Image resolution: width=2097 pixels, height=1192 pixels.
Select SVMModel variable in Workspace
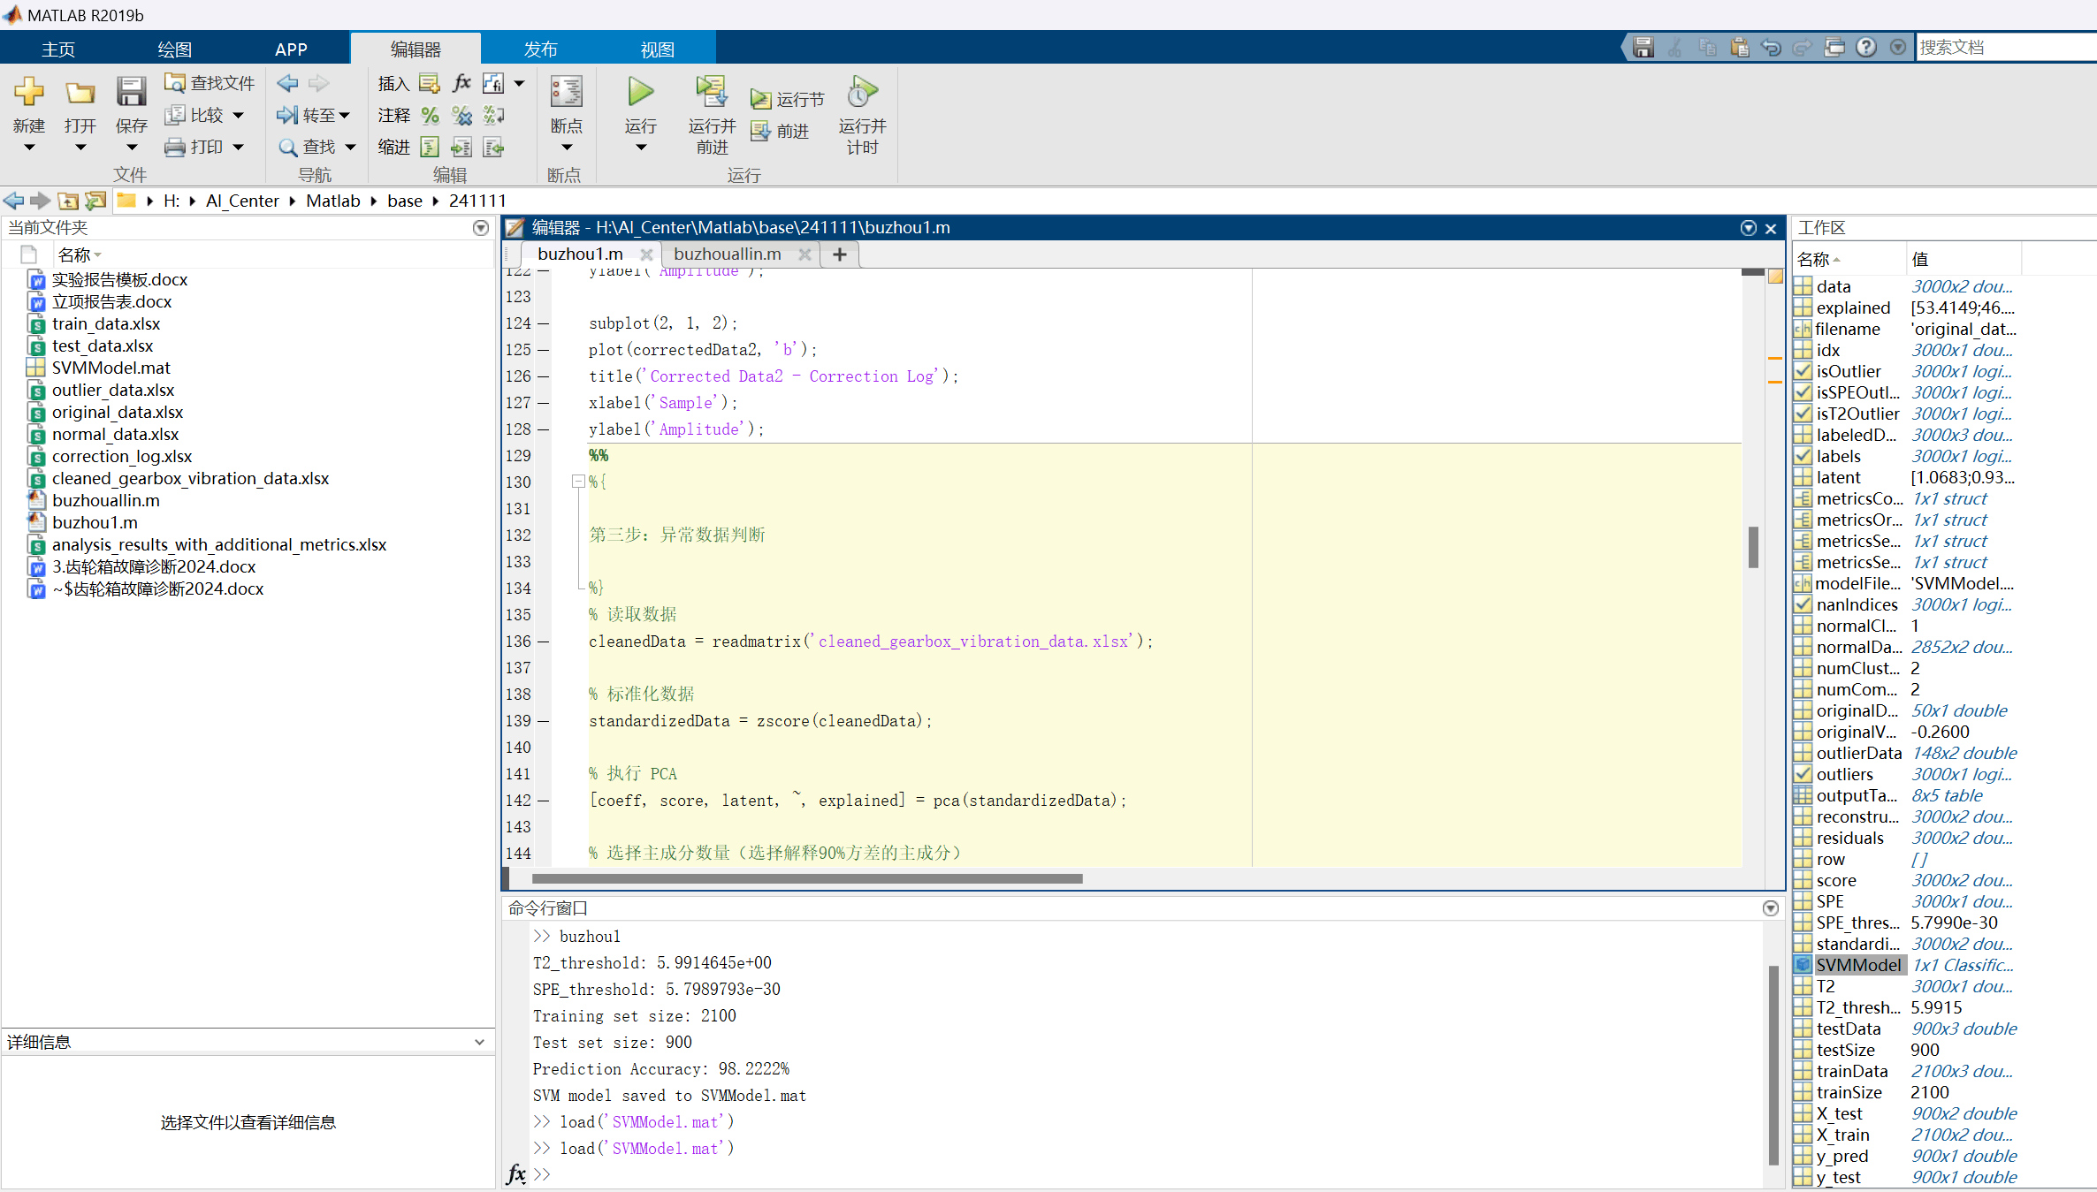(x=1858, y=965)
